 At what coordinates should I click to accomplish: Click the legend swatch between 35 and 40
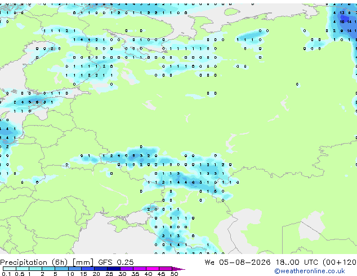[x=140, y=269]
